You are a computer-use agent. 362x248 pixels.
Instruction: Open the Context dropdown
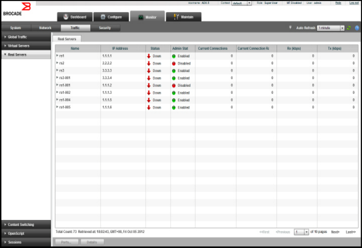coord(249,3)
